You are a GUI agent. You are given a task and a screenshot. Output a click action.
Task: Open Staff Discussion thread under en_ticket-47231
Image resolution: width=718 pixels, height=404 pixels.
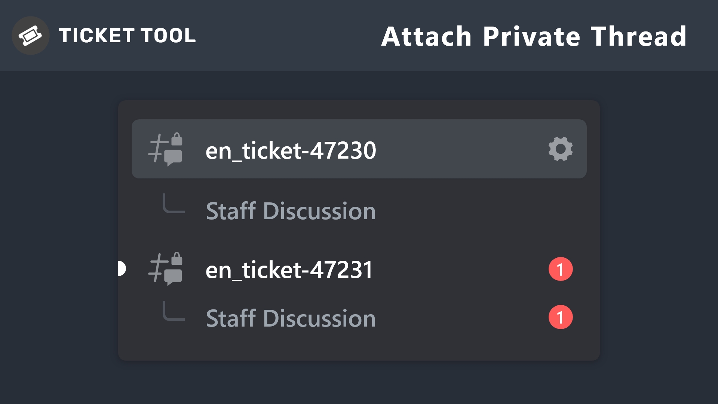[291, 318]
